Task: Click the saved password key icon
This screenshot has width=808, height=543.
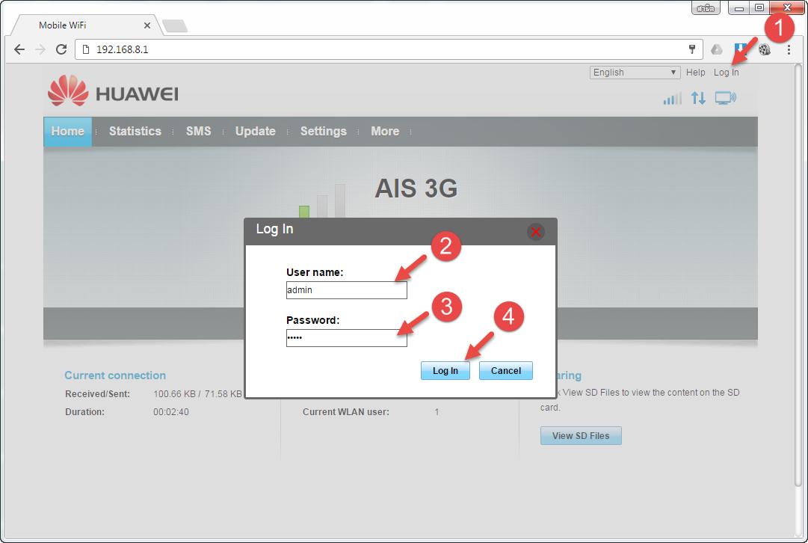Action: pos(692,49)
